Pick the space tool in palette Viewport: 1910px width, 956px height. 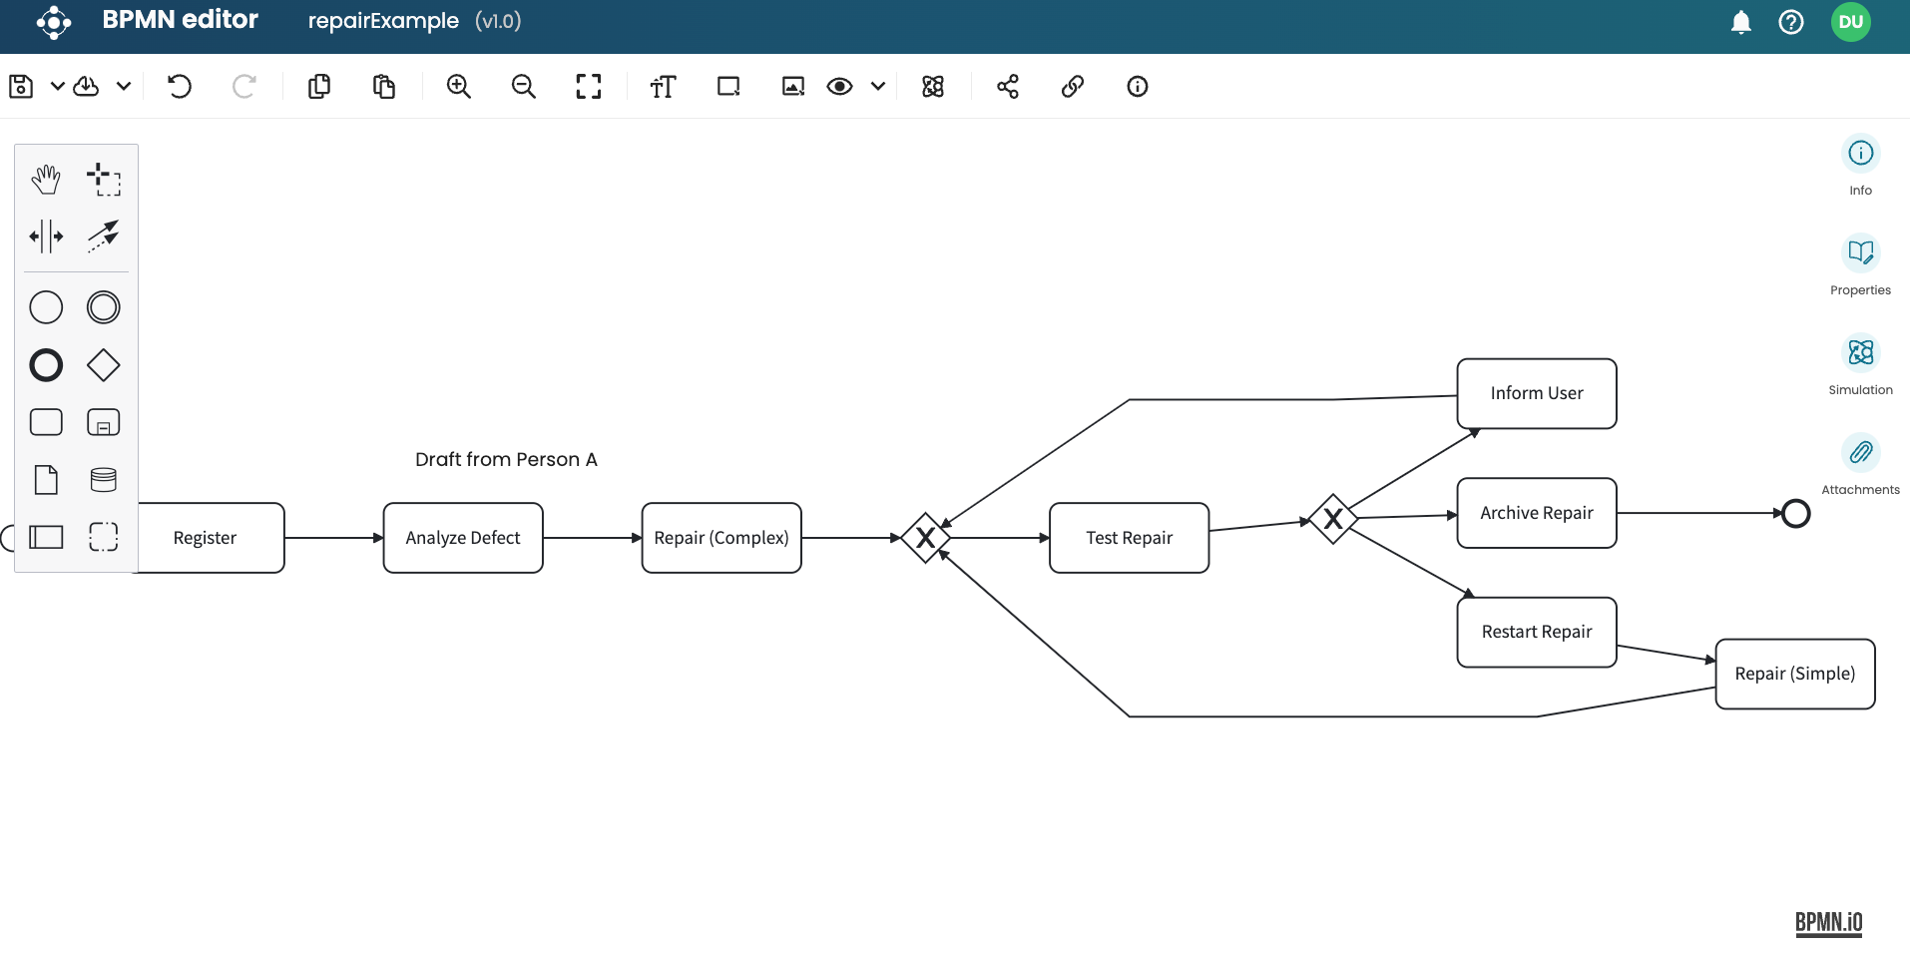(46, 237)
